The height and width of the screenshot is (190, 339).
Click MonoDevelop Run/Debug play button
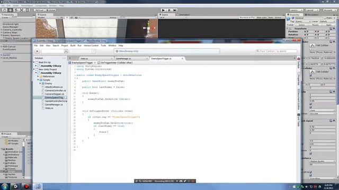click(37, 51)
